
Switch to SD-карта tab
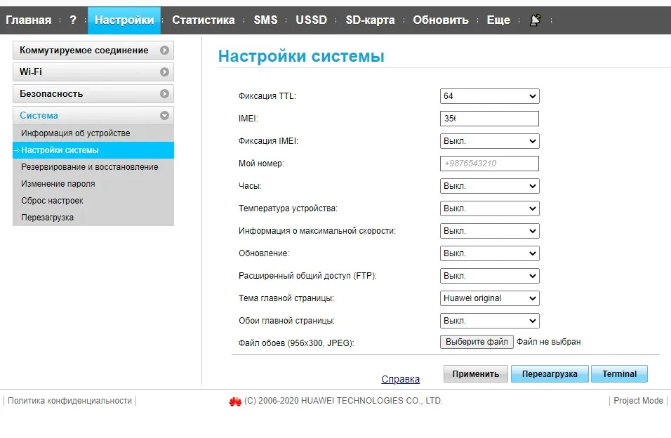370,20
